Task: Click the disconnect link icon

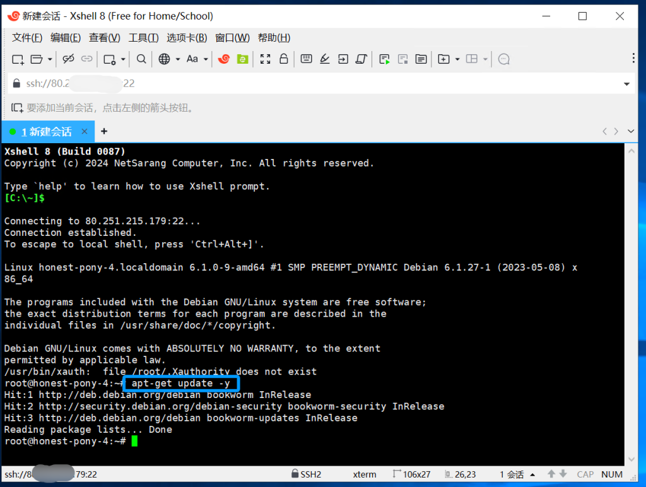Action: click(x=68, y=59)
